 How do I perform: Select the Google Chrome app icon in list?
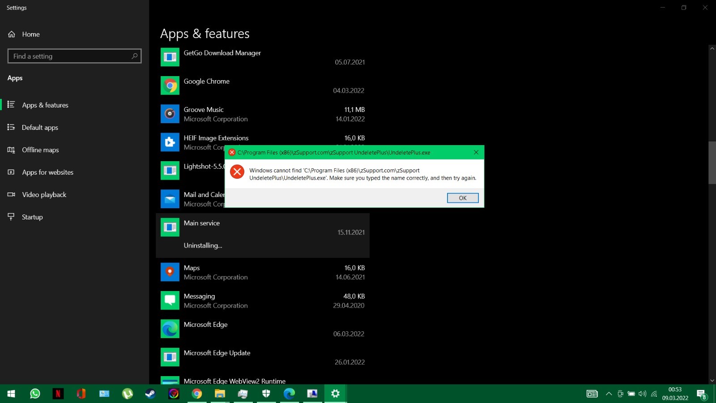click(x=170, y=85)
